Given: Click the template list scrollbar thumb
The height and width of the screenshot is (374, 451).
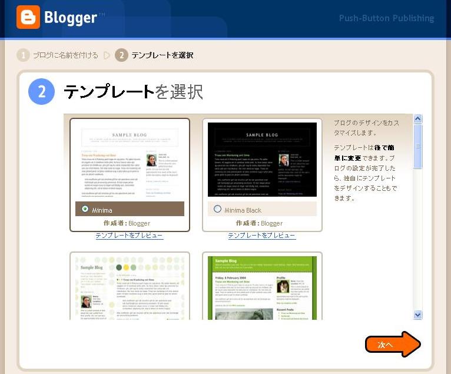Looking at the screenshot, I should pos(417,147).
